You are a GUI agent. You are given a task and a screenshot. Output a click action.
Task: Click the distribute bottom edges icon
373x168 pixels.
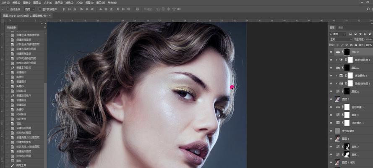pos(111,9)
